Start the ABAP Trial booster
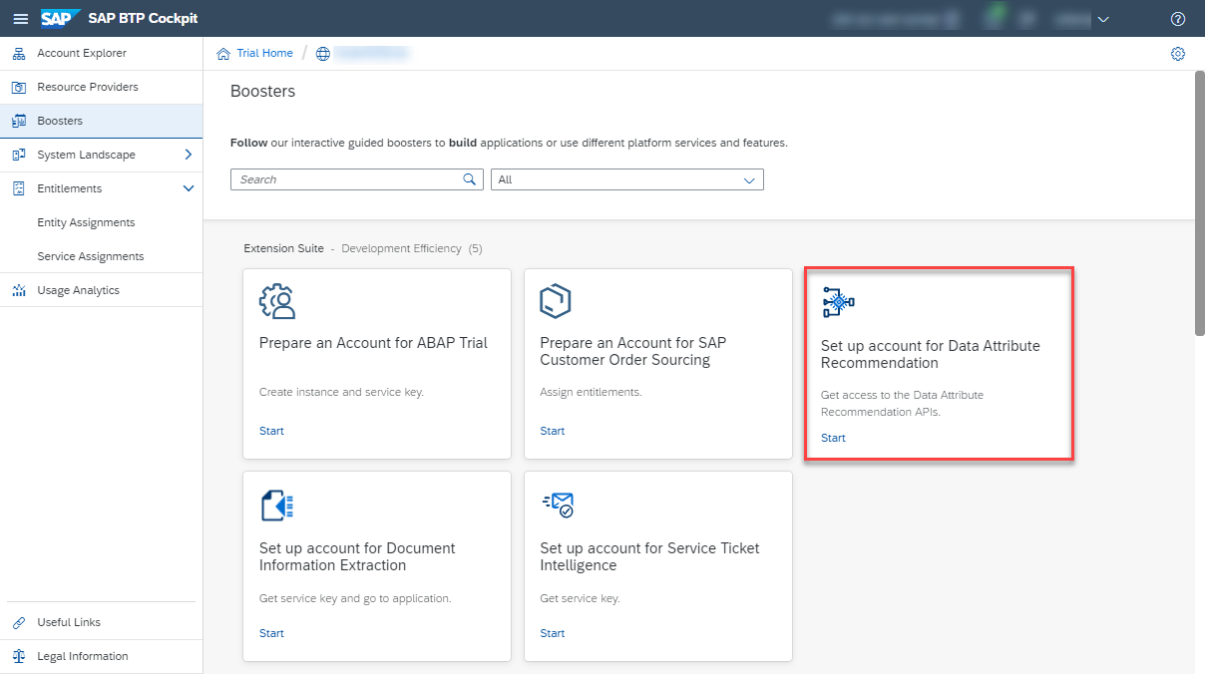This screenshot has height=674, width=1205. point(271,431)
